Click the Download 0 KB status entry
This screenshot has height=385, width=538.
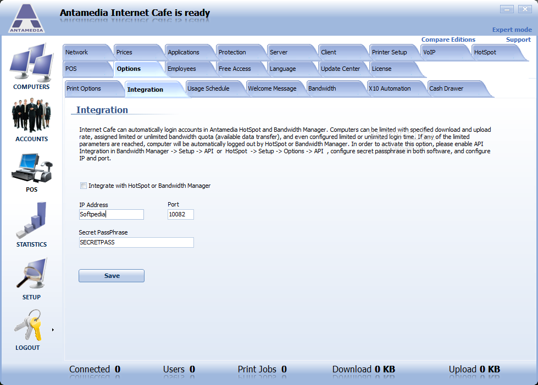pyautogui.click(x=364, y=369)
